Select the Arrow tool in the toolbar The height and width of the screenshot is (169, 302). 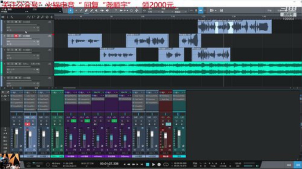[70, 11]
